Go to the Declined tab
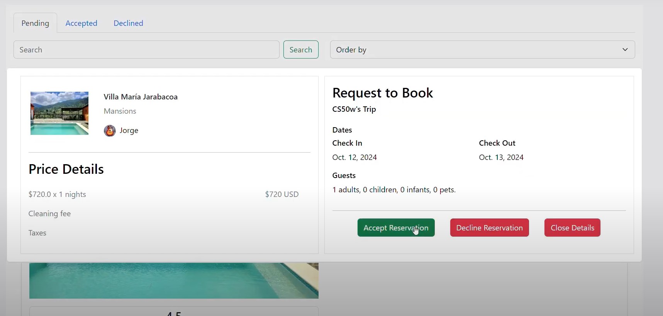This screenshot has height=316, width=663. [x=128, y=23]
